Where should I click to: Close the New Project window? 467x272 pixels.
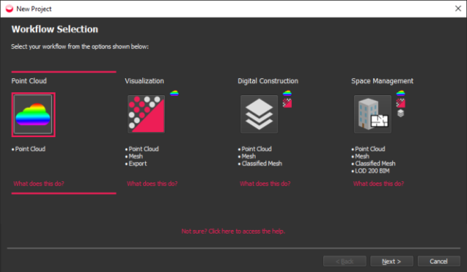point(458,9)
